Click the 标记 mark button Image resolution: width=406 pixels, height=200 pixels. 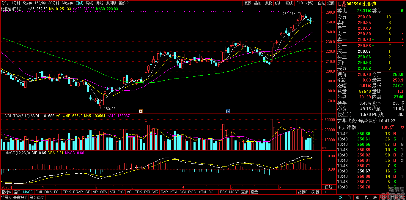pos(310,3)
